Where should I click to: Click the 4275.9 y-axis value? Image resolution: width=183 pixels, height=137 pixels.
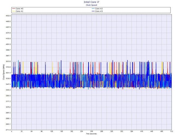[x=8, y=33]
